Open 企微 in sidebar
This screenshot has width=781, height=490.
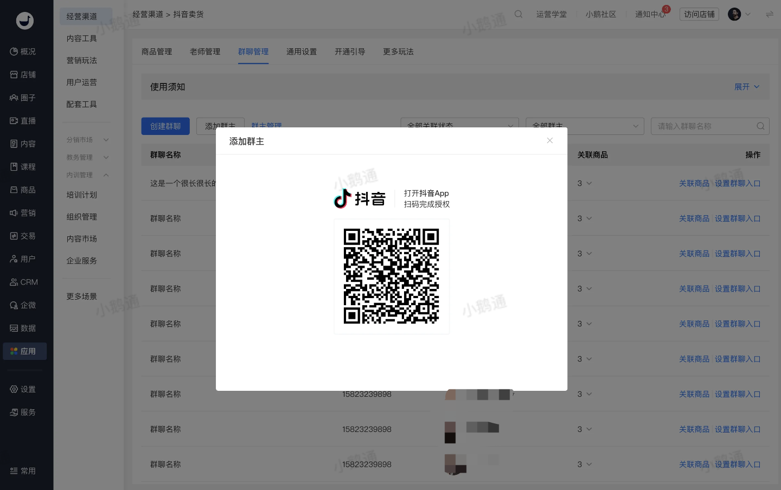click(23, 305)
